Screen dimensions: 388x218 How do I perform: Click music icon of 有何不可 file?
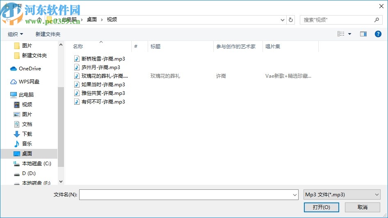(77, 102)
